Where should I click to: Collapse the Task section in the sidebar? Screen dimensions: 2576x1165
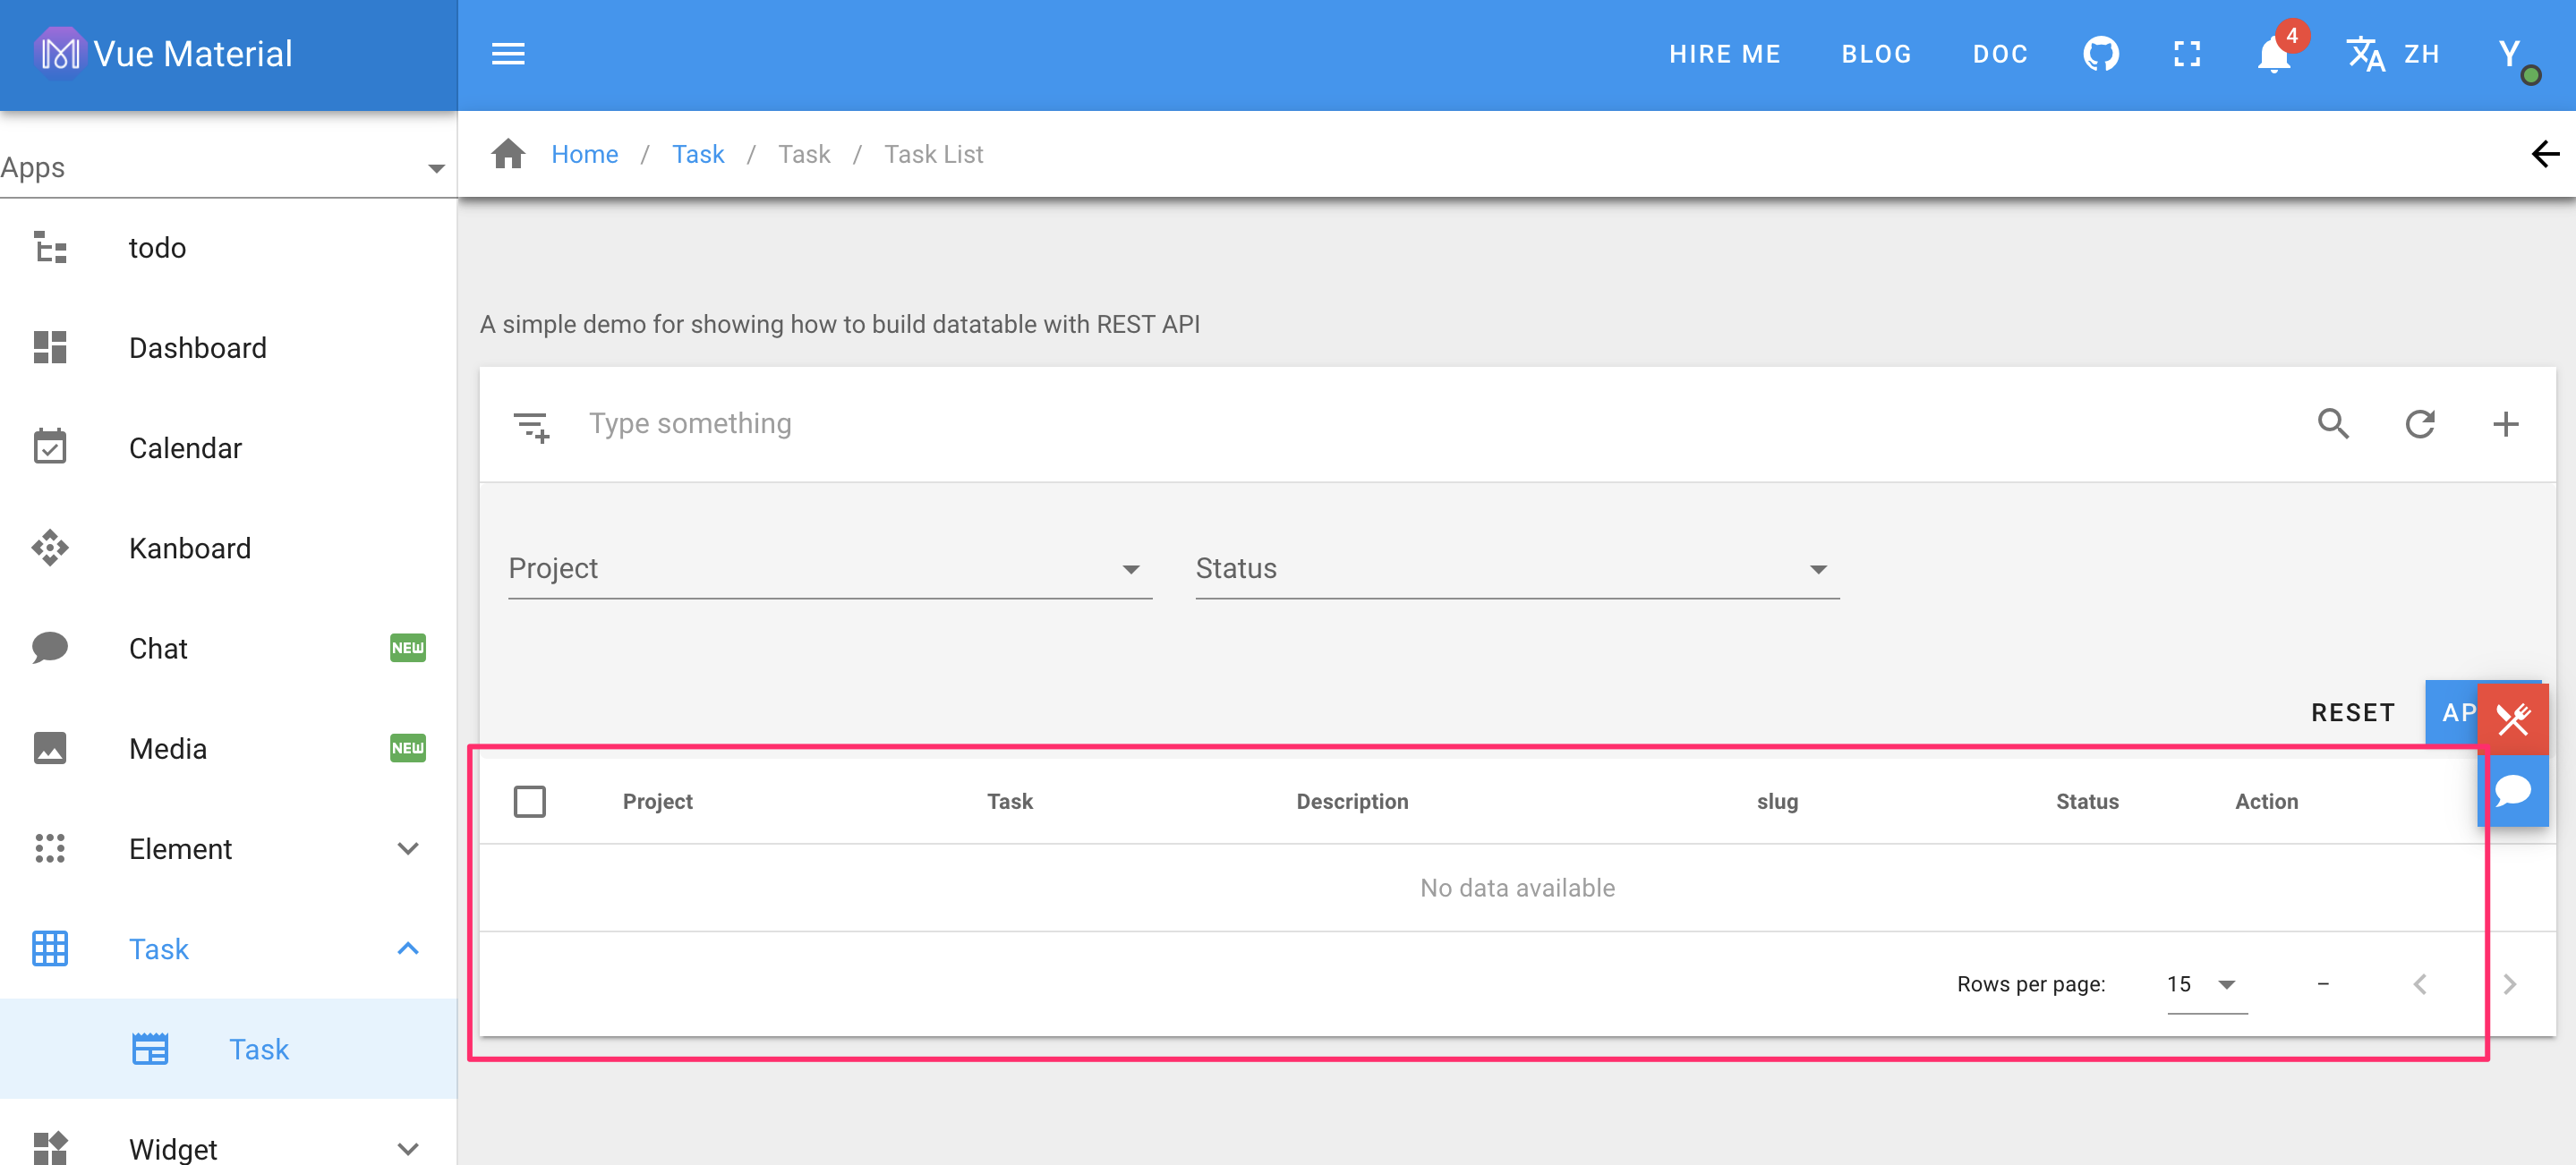click(x=407, y=948)
